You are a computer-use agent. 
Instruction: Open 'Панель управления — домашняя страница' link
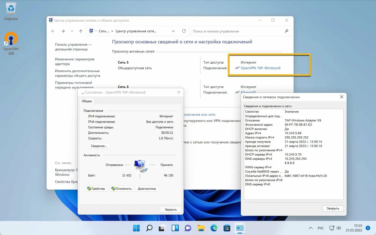[x=73, y=47]
